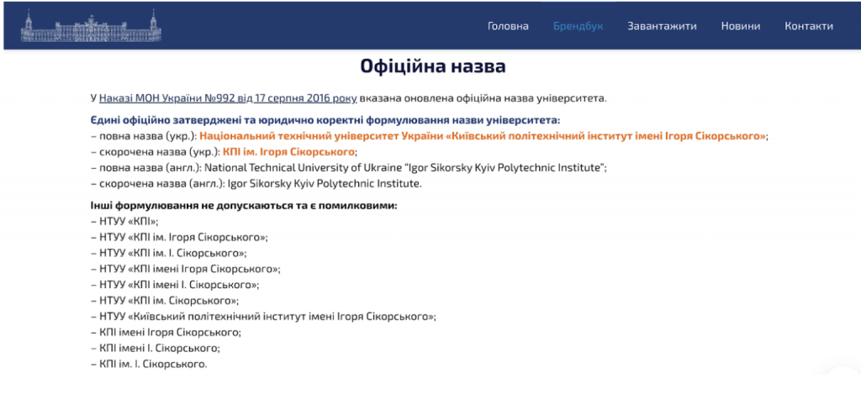Open the Брендбук menu item
Image resolution: width=861 pixels, height=394 pixels.
point(578,26)
